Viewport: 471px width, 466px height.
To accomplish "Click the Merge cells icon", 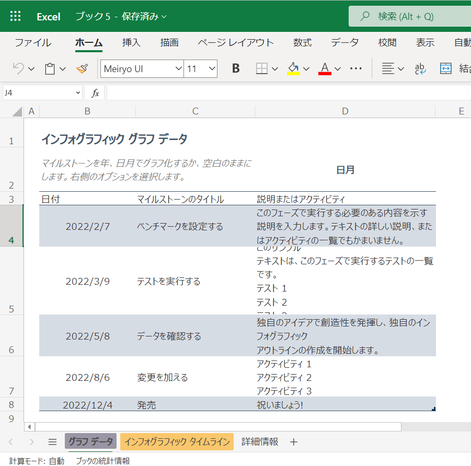I will coord(446,69).
